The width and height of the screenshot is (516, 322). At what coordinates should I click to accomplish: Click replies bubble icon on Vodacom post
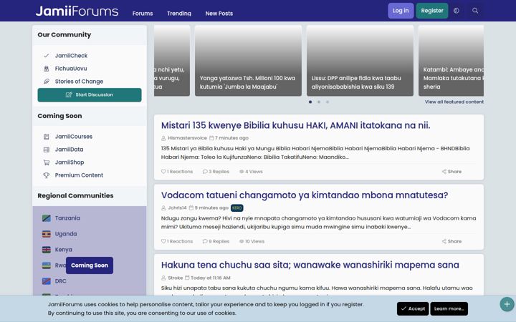[x=205, y=241]
